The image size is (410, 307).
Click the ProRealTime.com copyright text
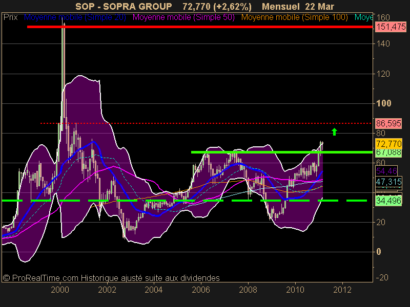coord(111,278)
